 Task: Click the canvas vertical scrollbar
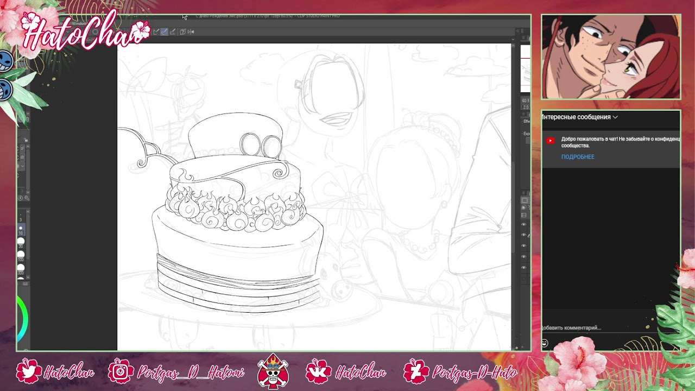(x=513, y=206)
